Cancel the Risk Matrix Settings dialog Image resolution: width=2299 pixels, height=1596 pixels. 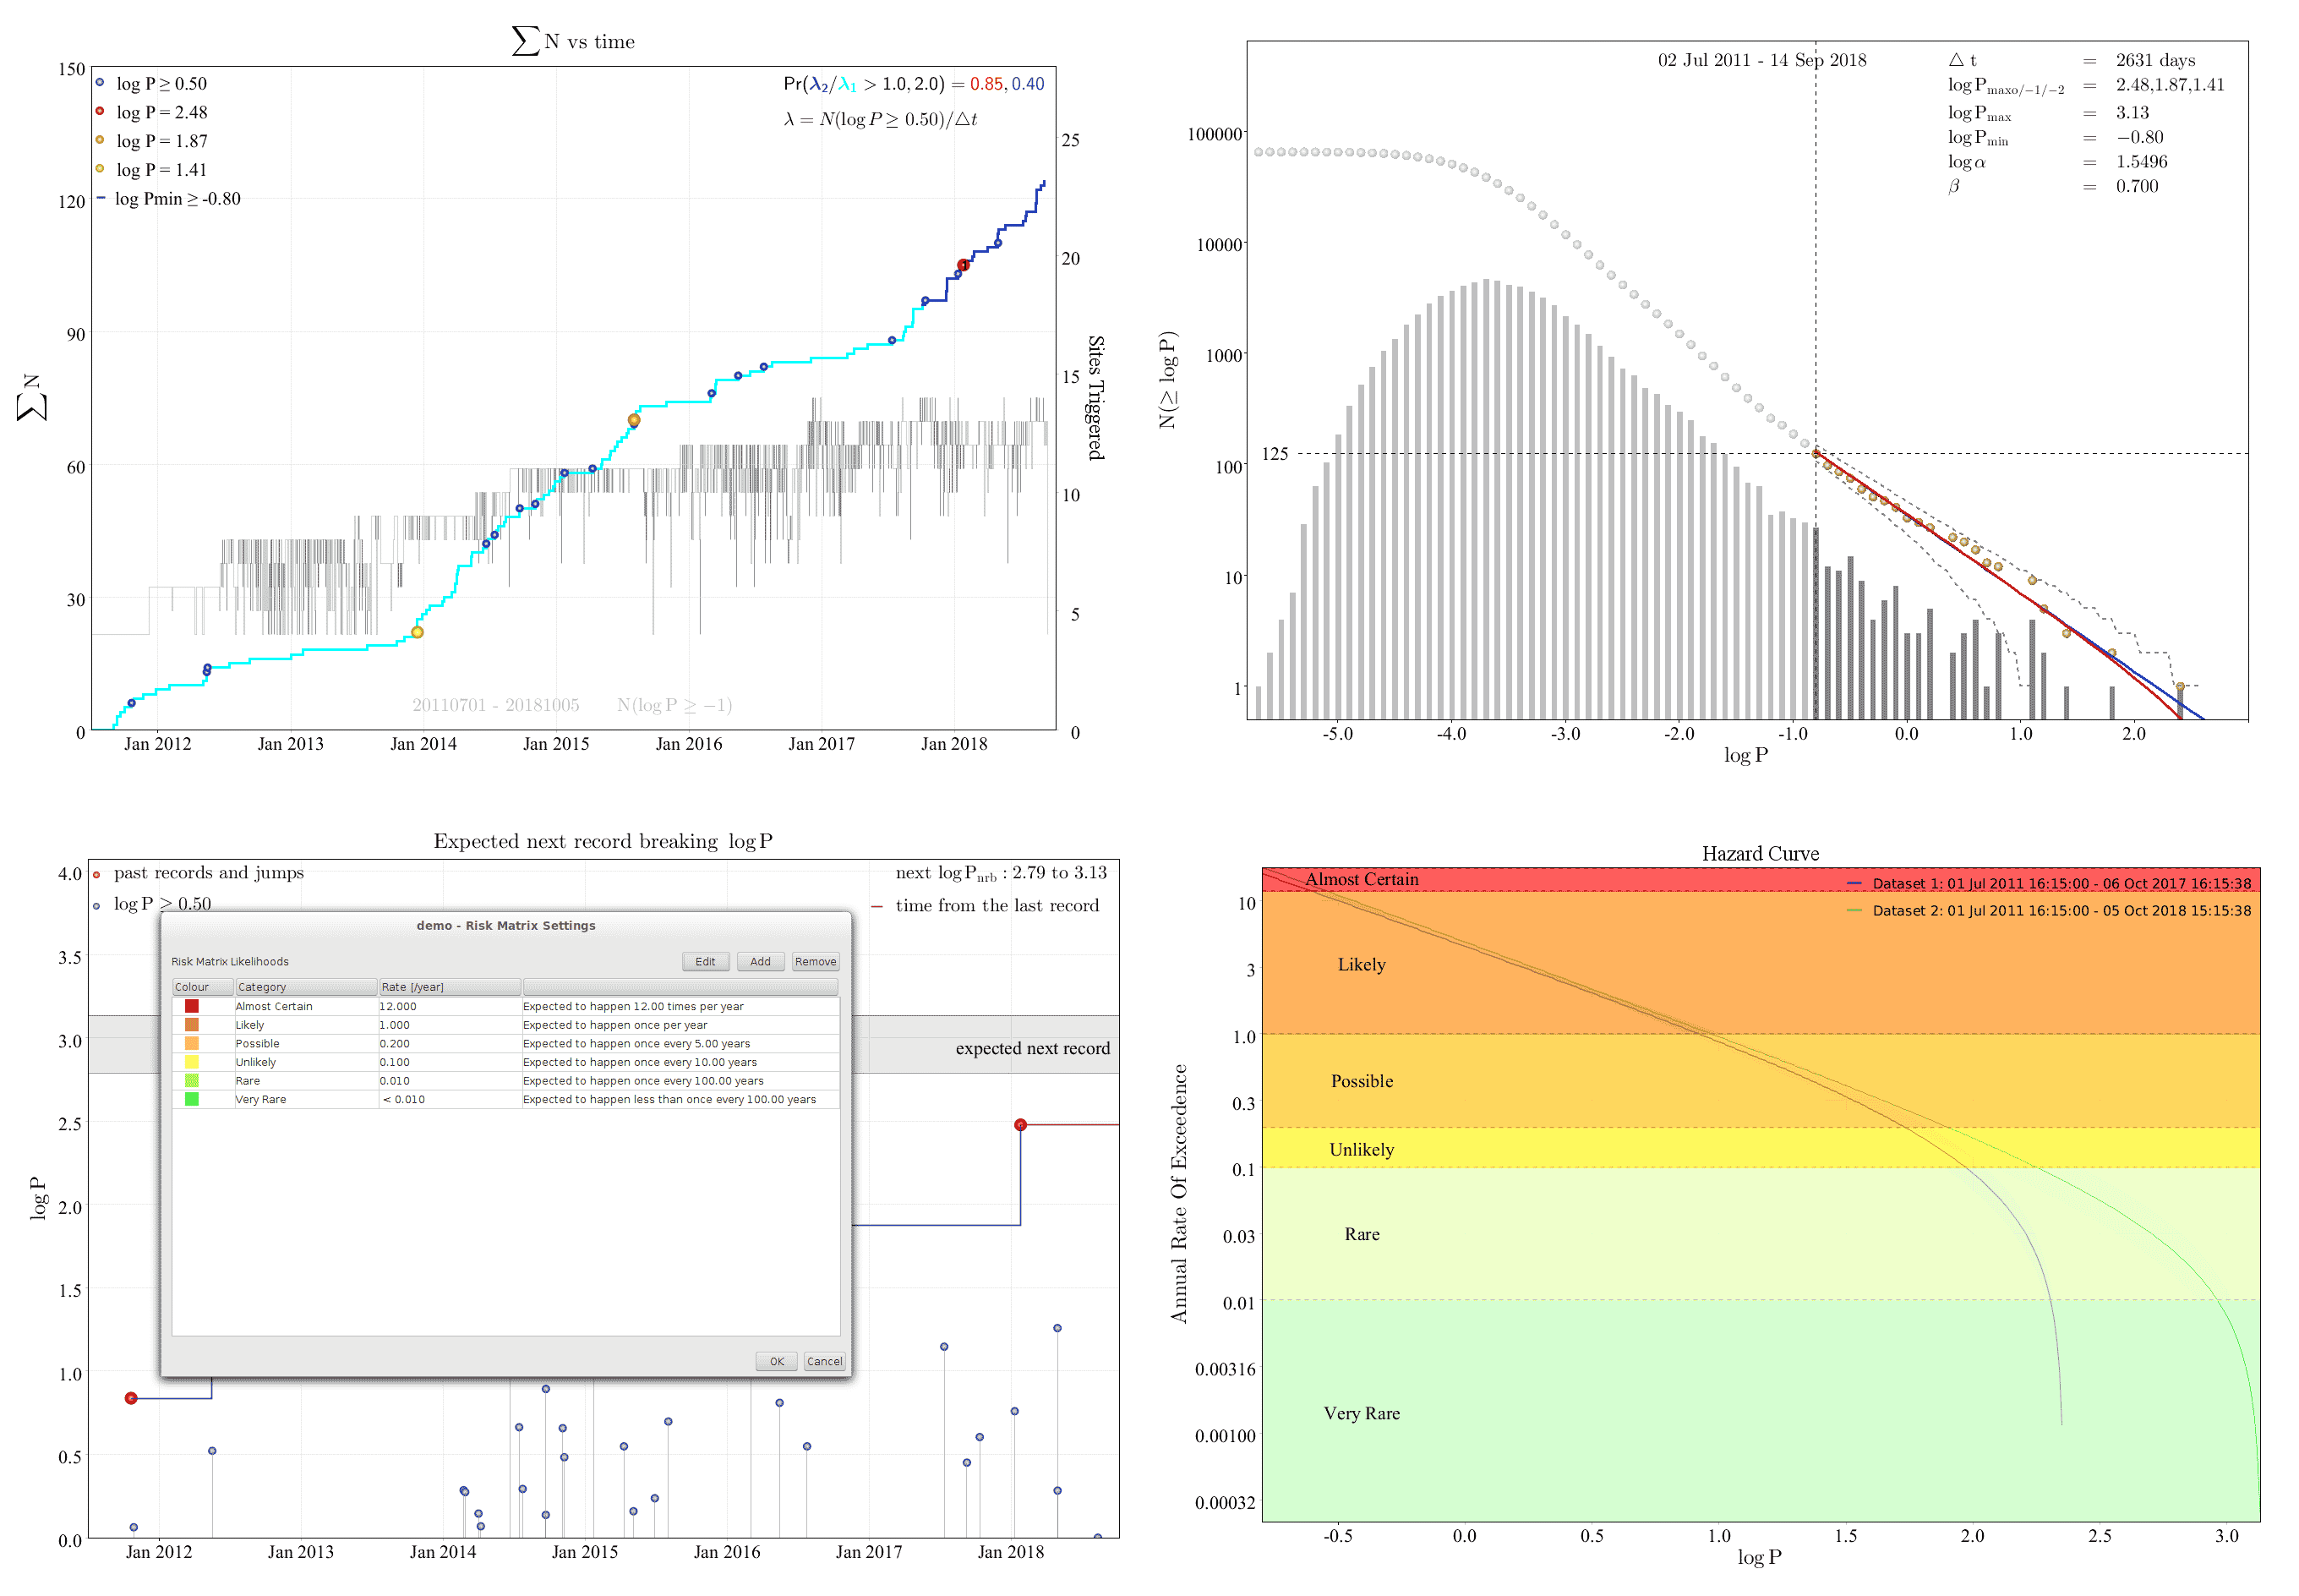point(823,1361)
